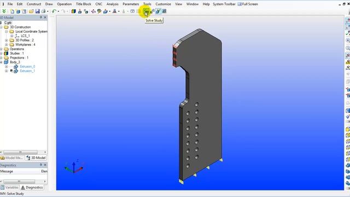Image resolution: width=350 pixels, height=197 pixels.
Task: Toggle auto-hide pin on Diagnostics panel
Action: (x=41, y=165)
